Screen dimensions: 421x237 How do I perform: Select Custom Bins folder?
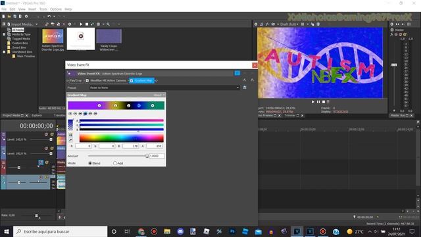tap(20, 43)
